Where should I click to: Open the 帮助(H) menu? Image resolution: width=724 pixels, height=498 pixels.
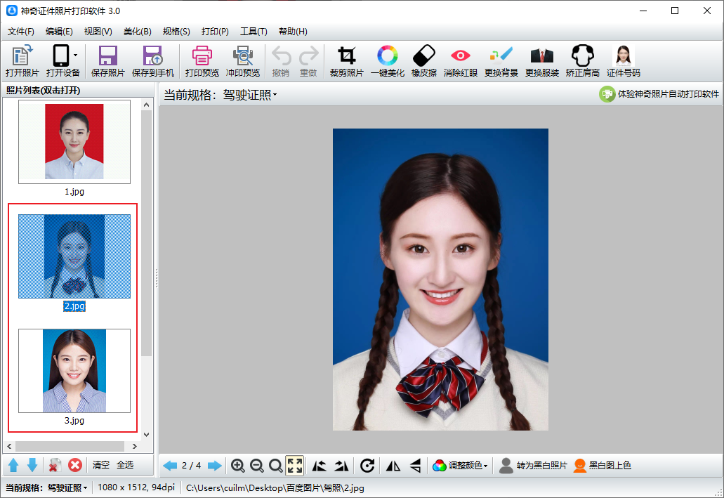[294, 32]
